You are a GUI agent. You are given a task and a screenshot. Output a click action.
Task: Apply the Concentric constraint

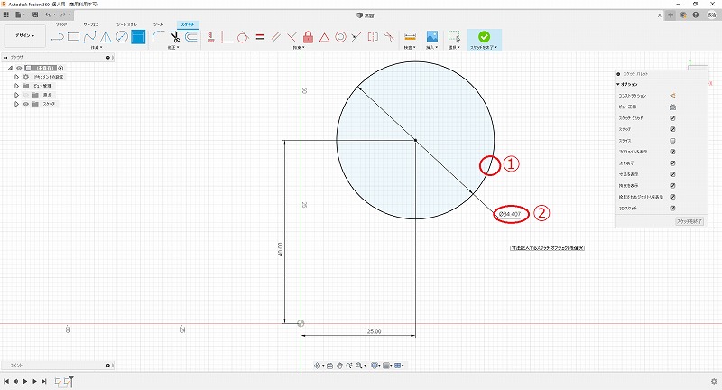click(x=340, y=37)
